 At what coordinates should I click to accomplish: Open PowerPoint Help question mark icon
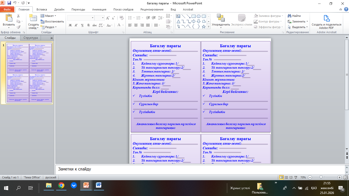tap(346, 9)
